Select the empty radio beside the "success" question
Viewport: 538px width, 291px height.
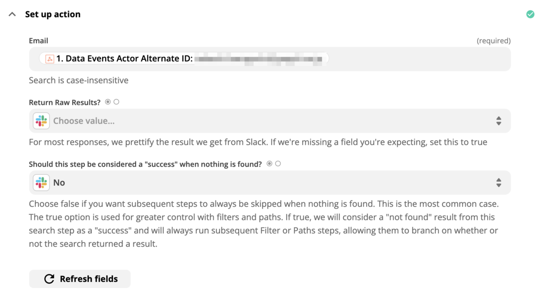click(278, 164)
